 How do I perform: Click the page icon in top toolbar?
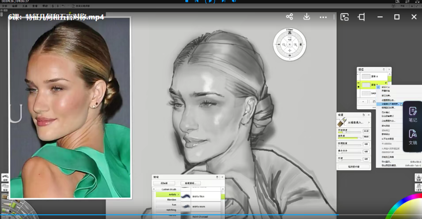tap(73, 6)
